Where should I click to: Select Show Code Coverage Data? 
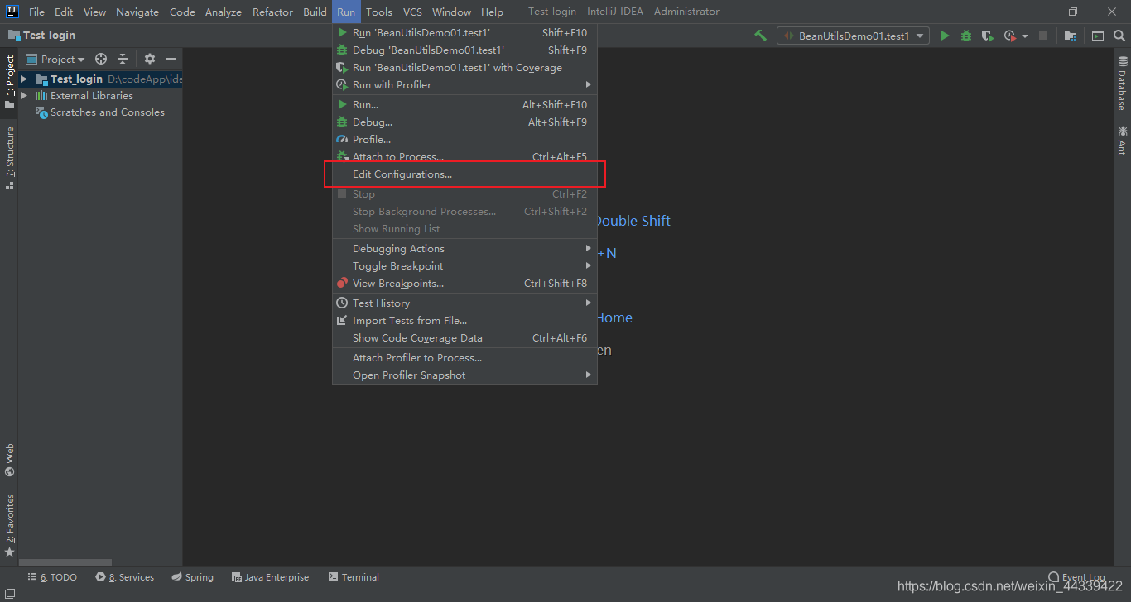pyautogui.click(x=464, y=338)
